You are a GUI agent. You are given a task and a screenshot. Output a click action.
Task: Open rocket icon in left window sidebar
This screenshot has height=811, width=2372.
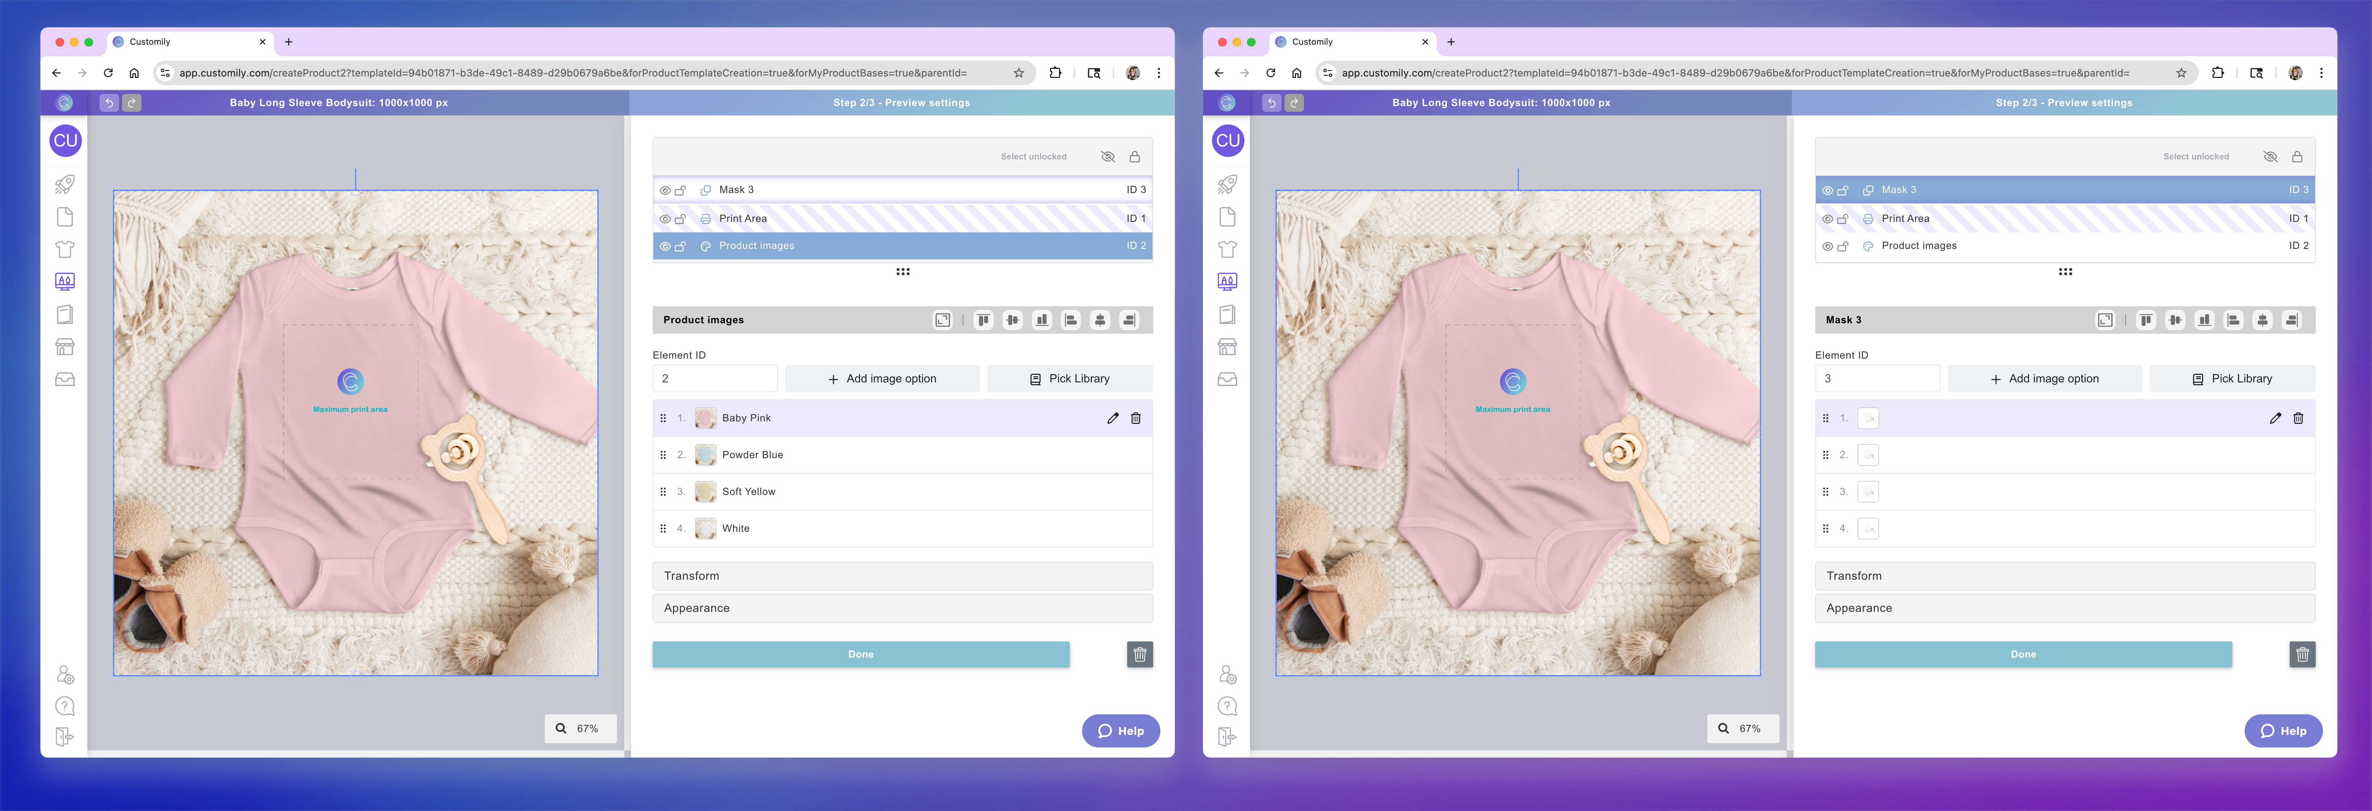pyautogui.click(x=65, y=184)
